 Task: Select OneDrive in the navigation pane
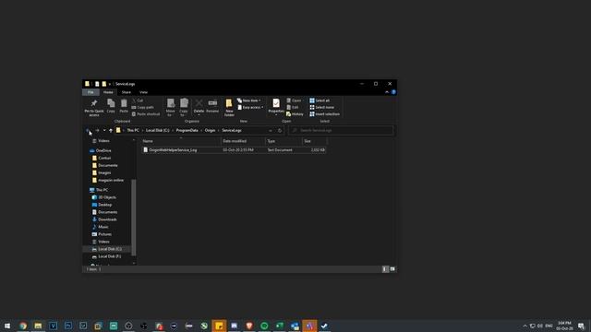coord(103,150)
